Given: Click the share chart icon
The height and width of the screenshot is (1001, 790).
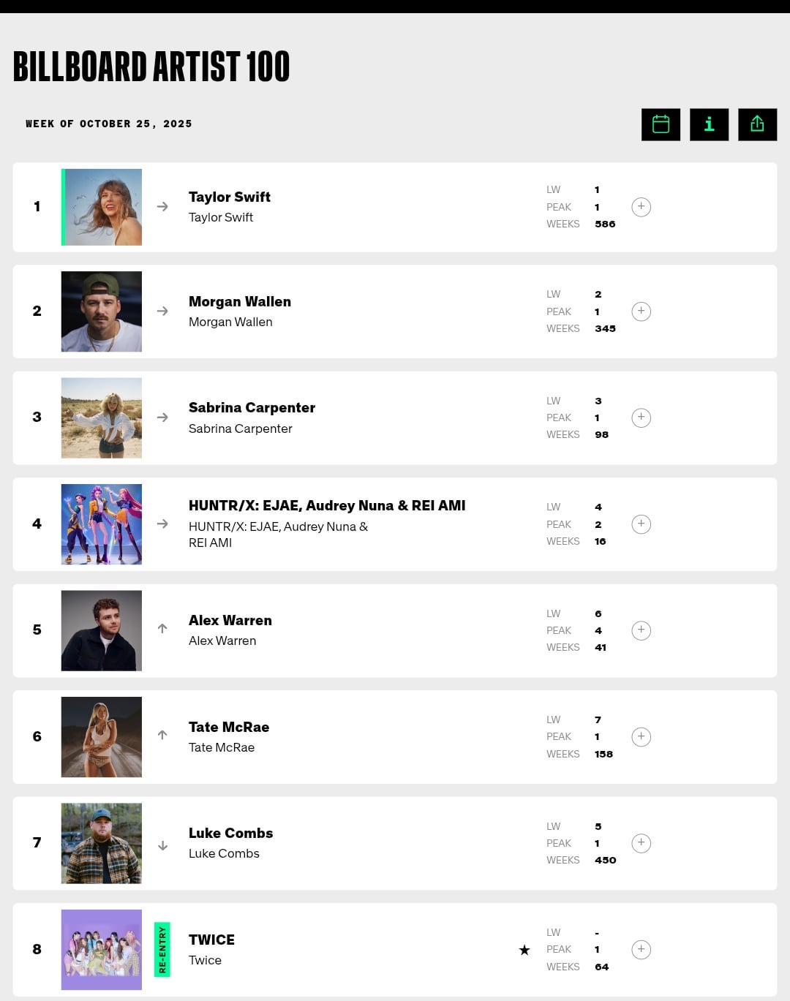Looking at the screenshot, I should coord(757,124).
